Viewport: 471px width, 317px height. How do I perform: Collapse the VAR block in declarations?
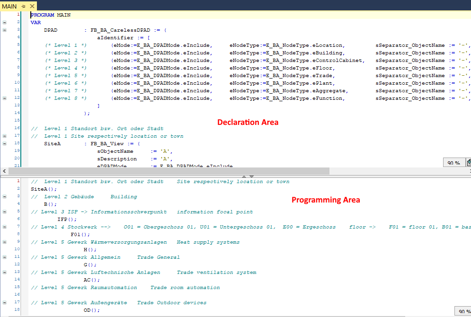point(5,23)
